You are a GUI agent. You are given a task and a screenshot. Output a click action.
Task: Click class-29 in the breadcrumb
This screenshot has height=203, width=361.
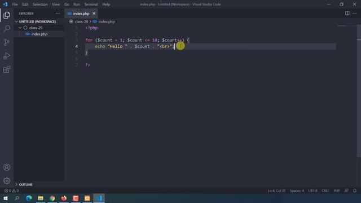pyautogui.click(x=81, y=21)
